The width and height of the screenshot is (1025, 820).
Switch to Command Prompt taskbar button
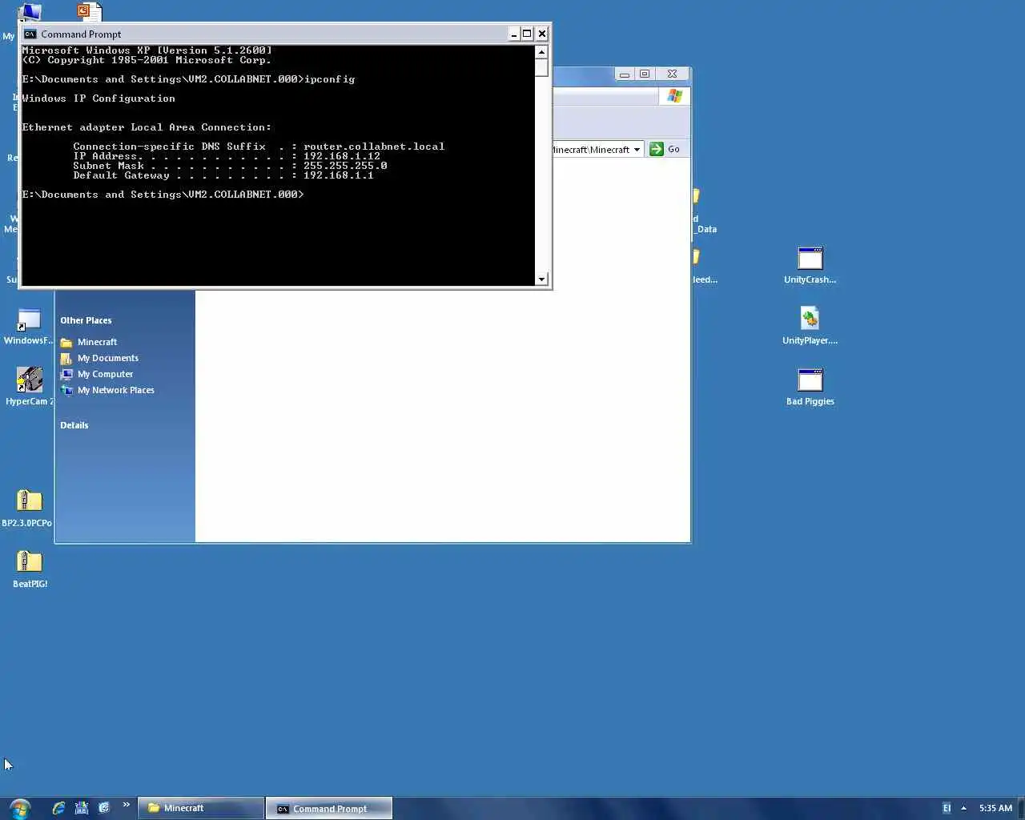(328, 809)
